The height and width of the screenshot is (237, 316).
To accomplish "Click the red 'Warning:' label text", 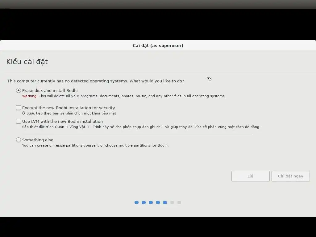I will coord(30,96).
